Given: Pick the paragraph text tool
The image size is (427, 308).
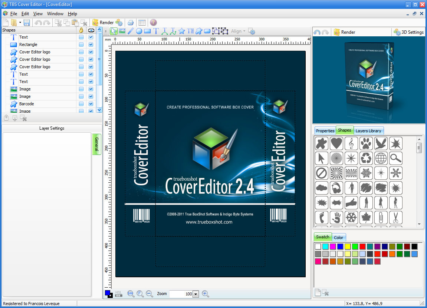Looking at the screenshot, I should coord(190,31).
